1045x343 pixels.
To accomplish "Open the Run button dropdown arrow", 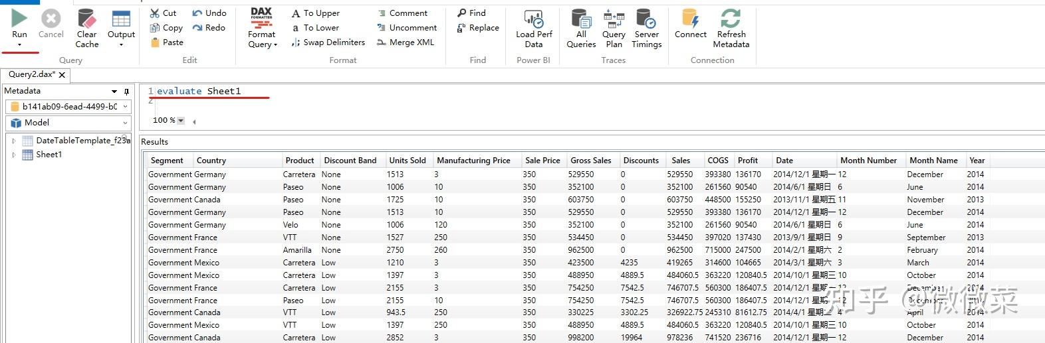I will pyautogui.click(x=19, y=45).
